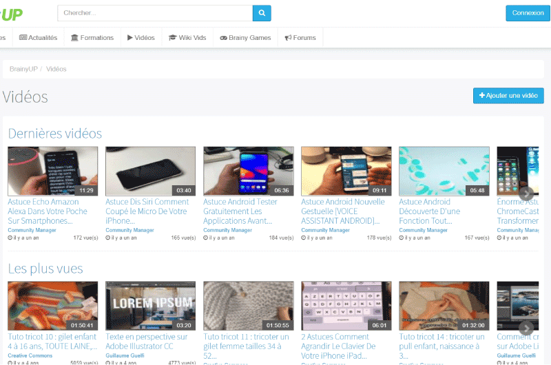The height and width of the screenshot is (365, 551).
Task: Click Community Manager under the Siri video
Action: (129, 230)
